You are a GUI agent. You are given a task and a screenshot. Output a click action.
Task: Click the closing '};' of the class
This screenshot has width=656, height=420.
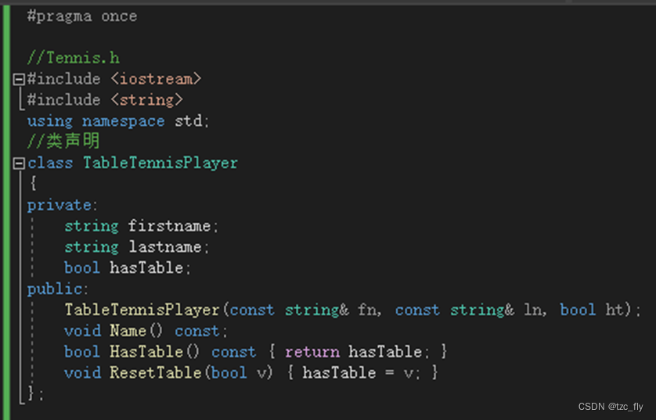tap(35, 393)
